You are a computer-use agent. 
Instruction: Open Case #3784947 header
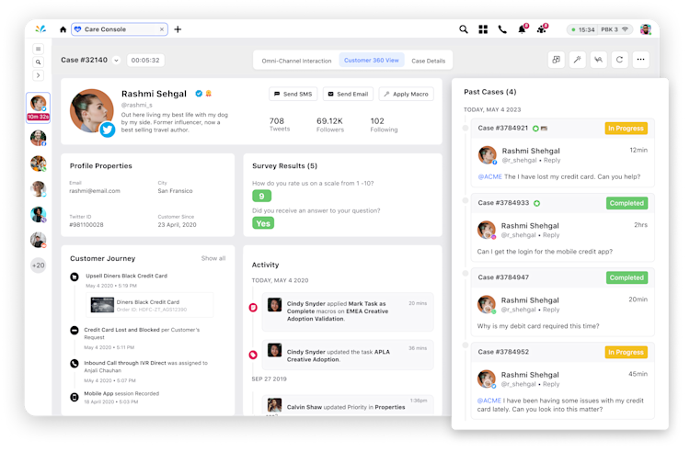coord(562,277)
